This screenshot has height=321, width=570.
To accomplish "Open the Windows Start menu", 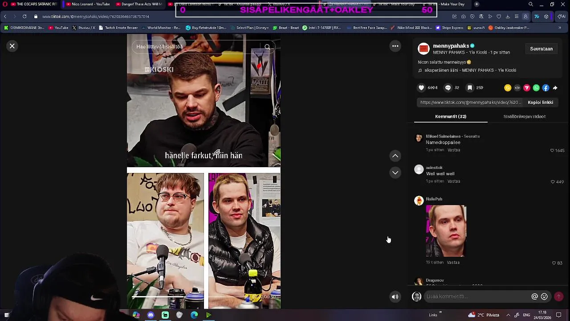I will coord(6,315).
